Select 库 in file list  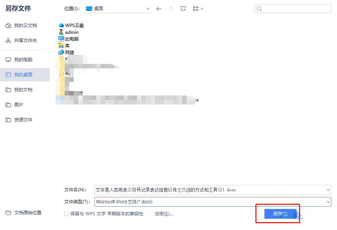(x=67, y=45)
